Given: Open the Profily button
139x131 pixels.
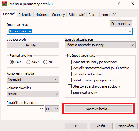Looking at the screenshot, I should tap(33, 45).
